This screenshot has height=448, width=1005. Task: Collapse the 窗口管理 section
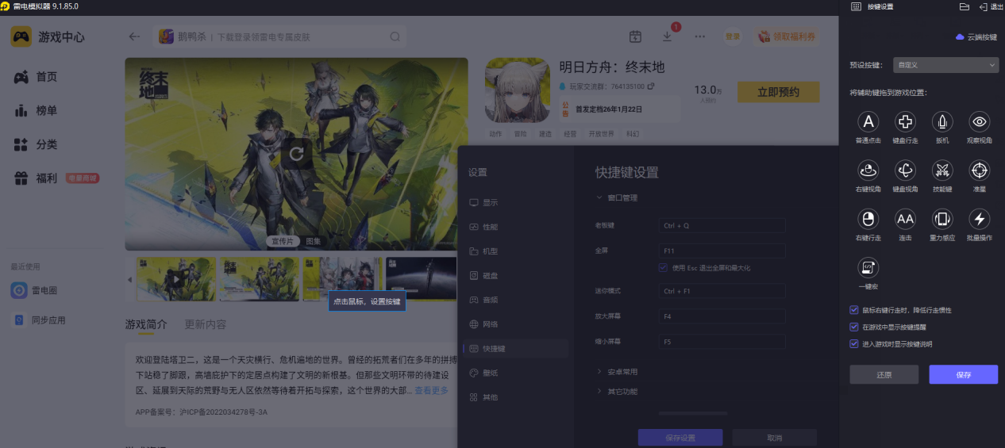click(618, 197)
